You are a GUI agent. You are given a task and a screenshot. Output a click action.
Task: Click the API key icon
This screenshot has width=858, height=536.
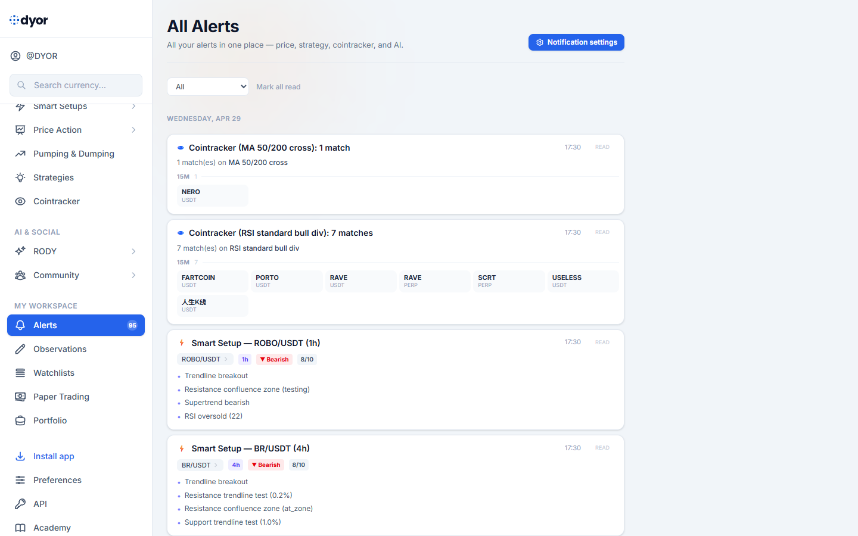coord(20,504)
